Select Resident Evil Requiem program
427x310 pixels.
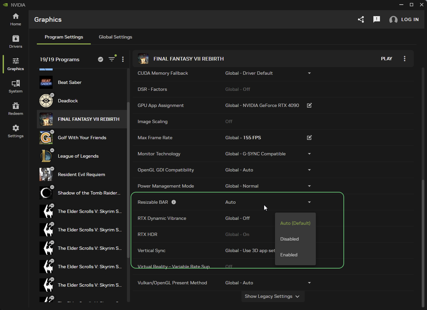click(x=82, y=174)
